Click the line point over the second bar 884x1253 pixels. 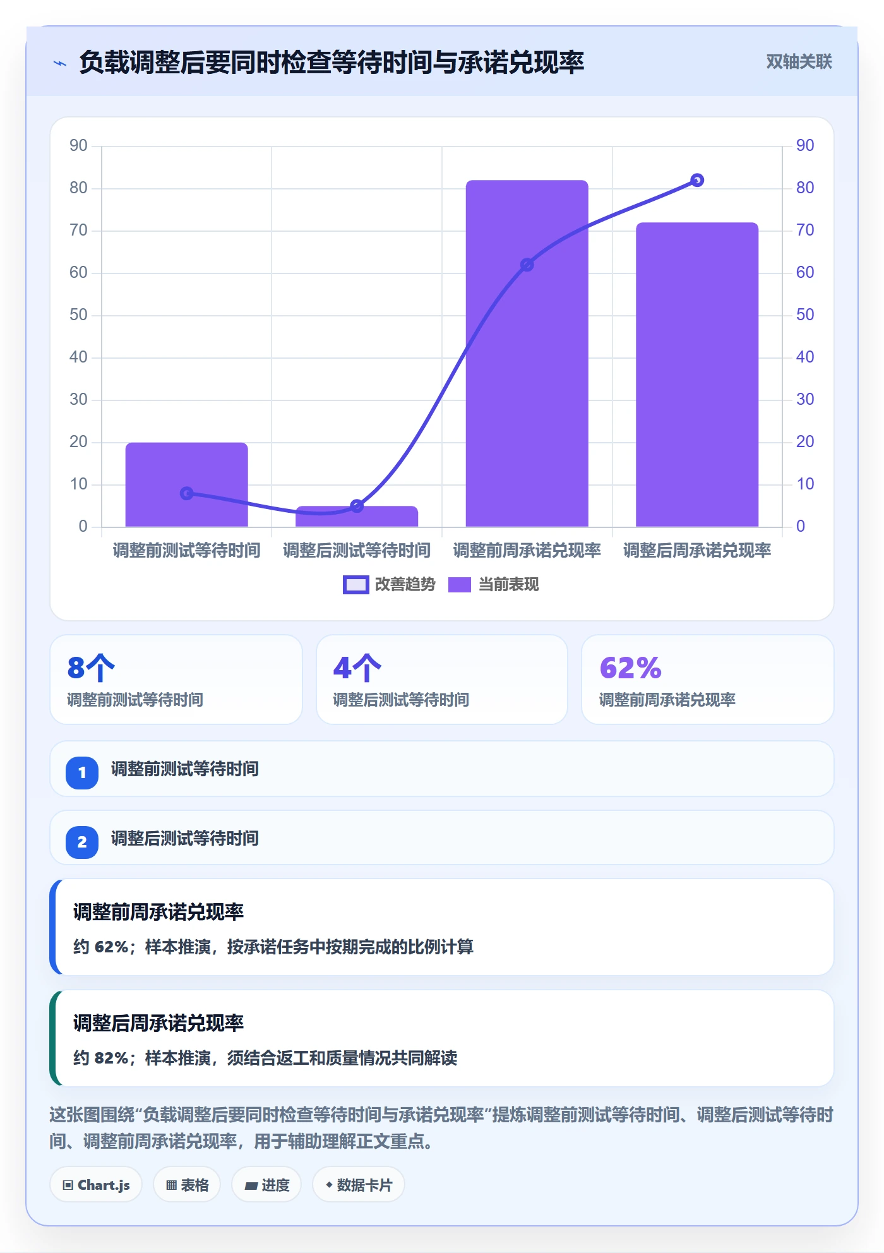click(x=357, y=506)
